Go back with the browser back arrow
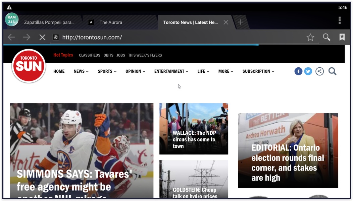This screenshot has width=353, height=201. (x=11, y=37)
